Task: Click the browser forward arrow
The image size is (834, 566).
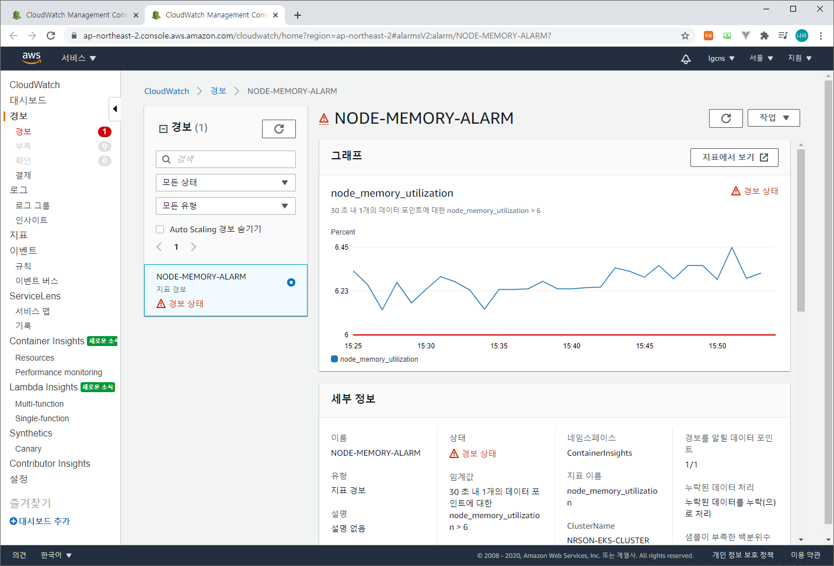Action: coord(32,36)
